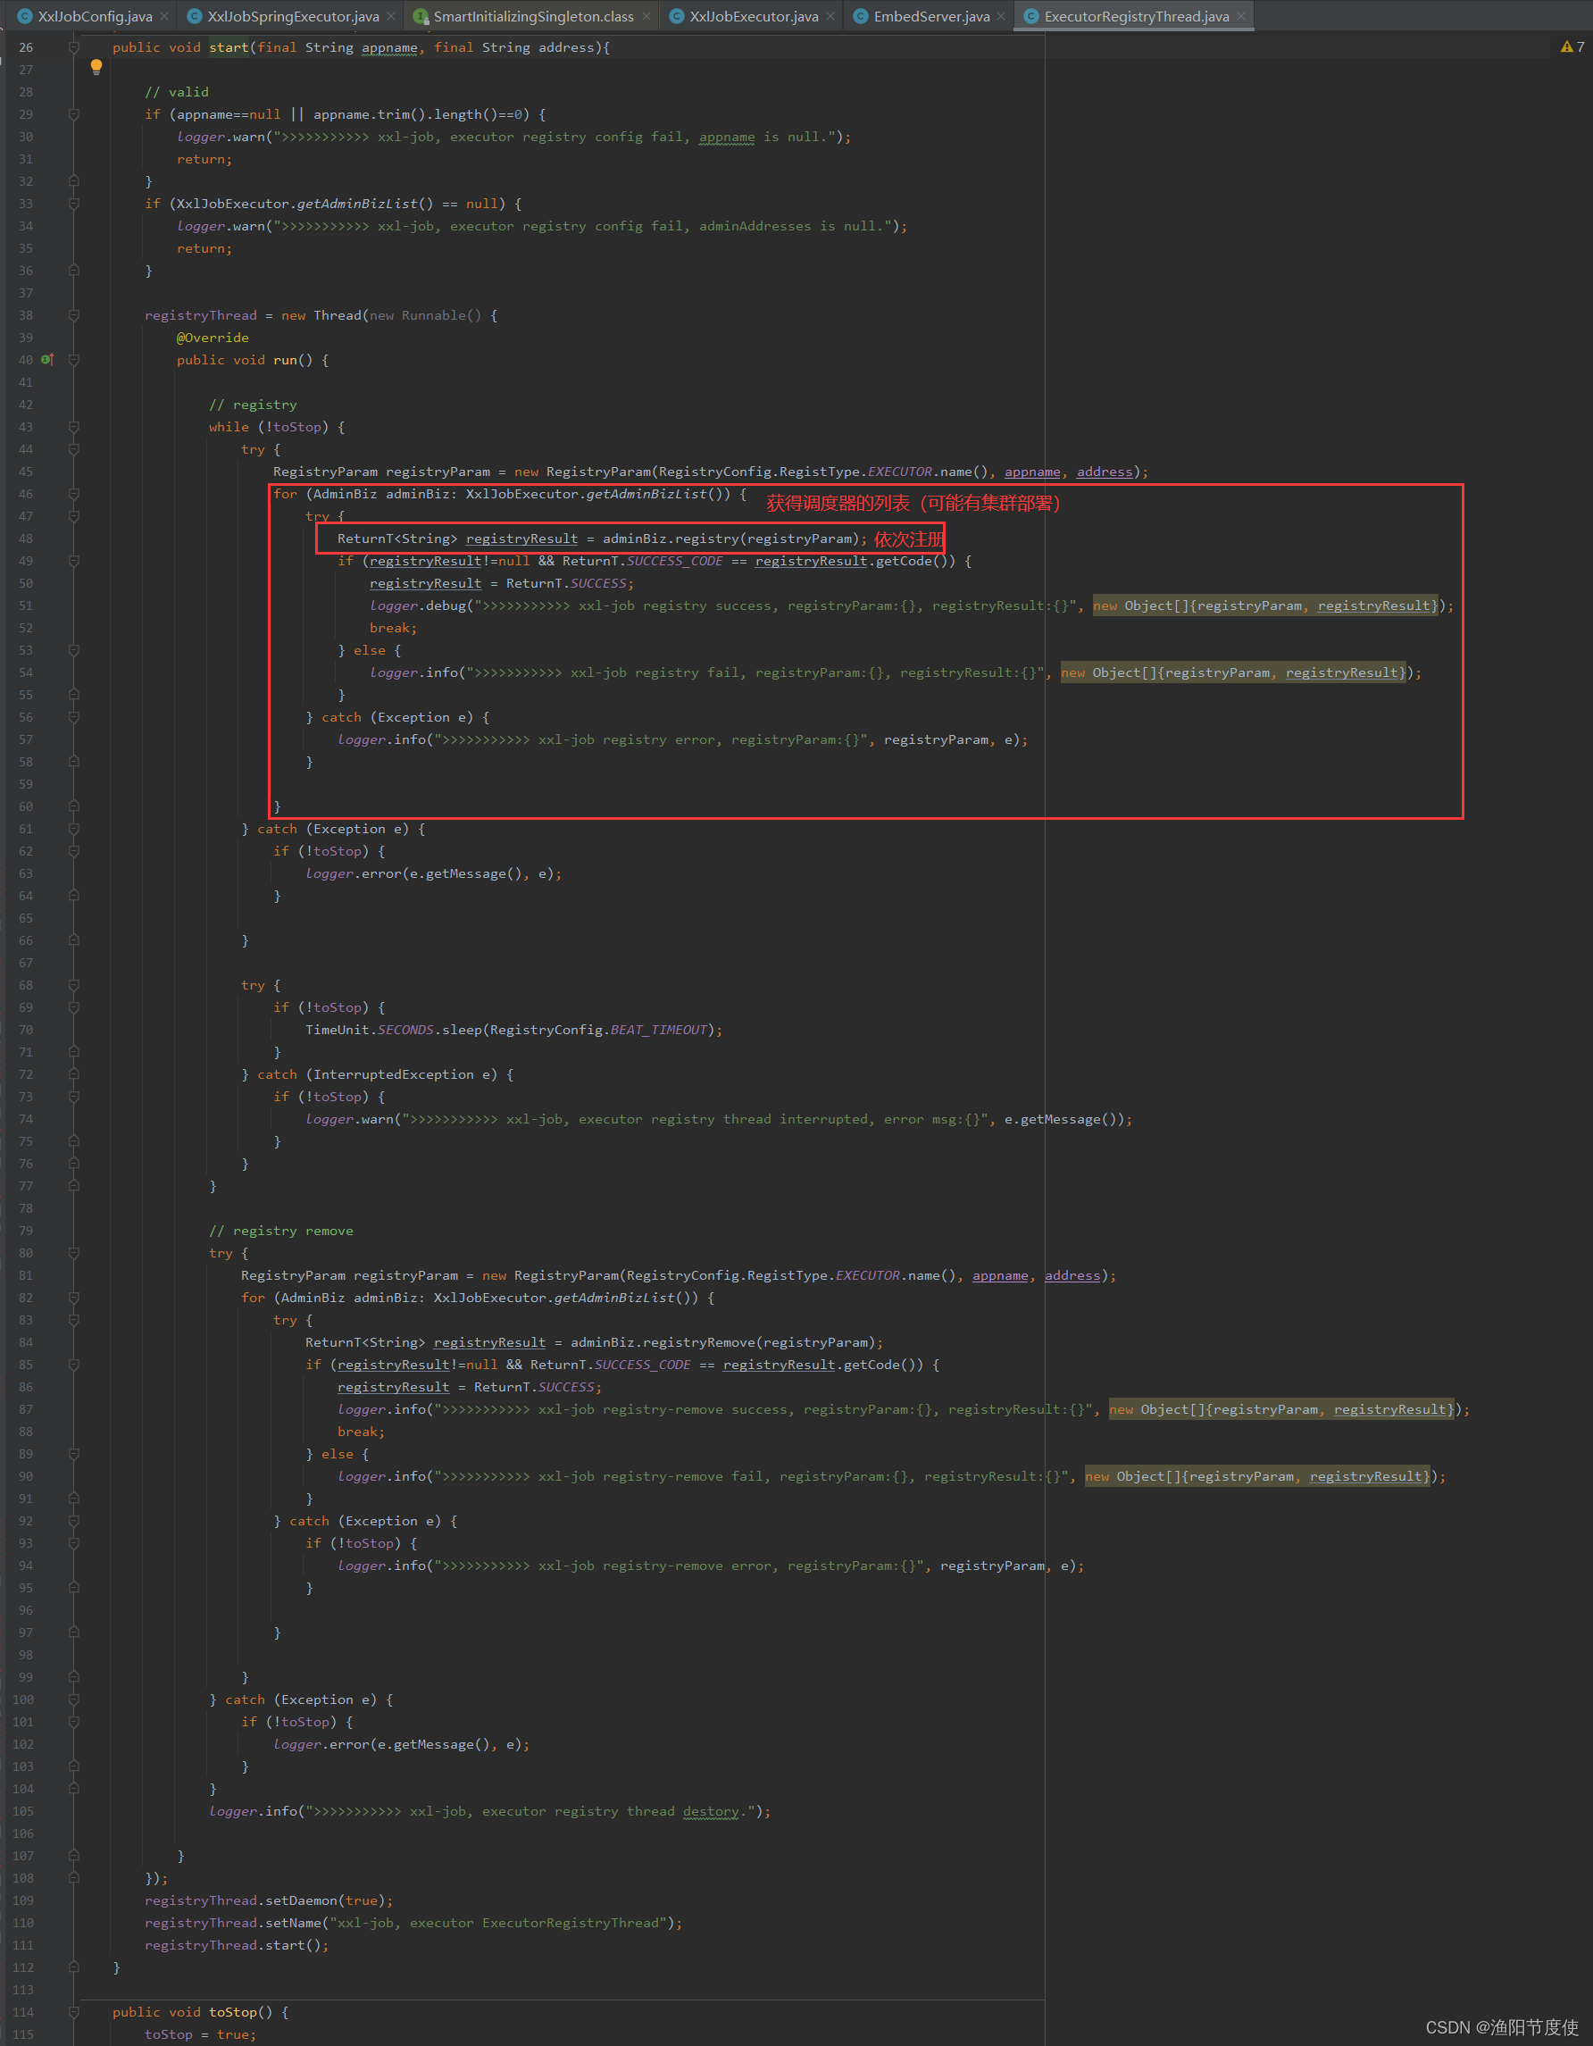Close the XxlJobExecutor.java tab

pyautogui.click(x=830, y=16)
